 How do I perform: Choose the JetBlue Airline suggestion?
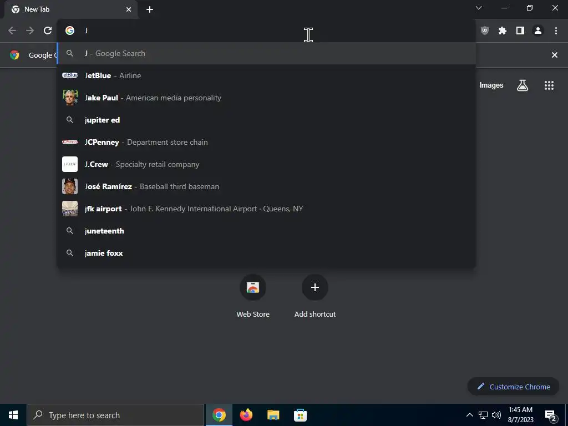(x=266, y=75)
